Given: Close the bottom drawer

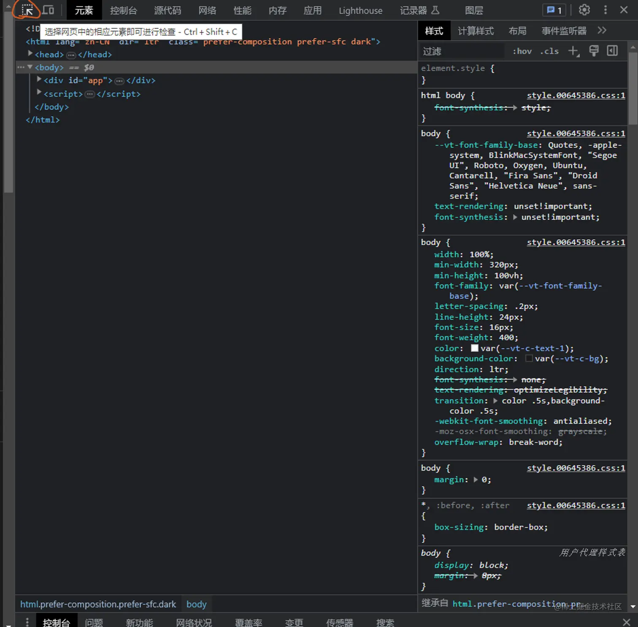Looking at the screenshot, I should pyautogui.click(x=626, y=622).
